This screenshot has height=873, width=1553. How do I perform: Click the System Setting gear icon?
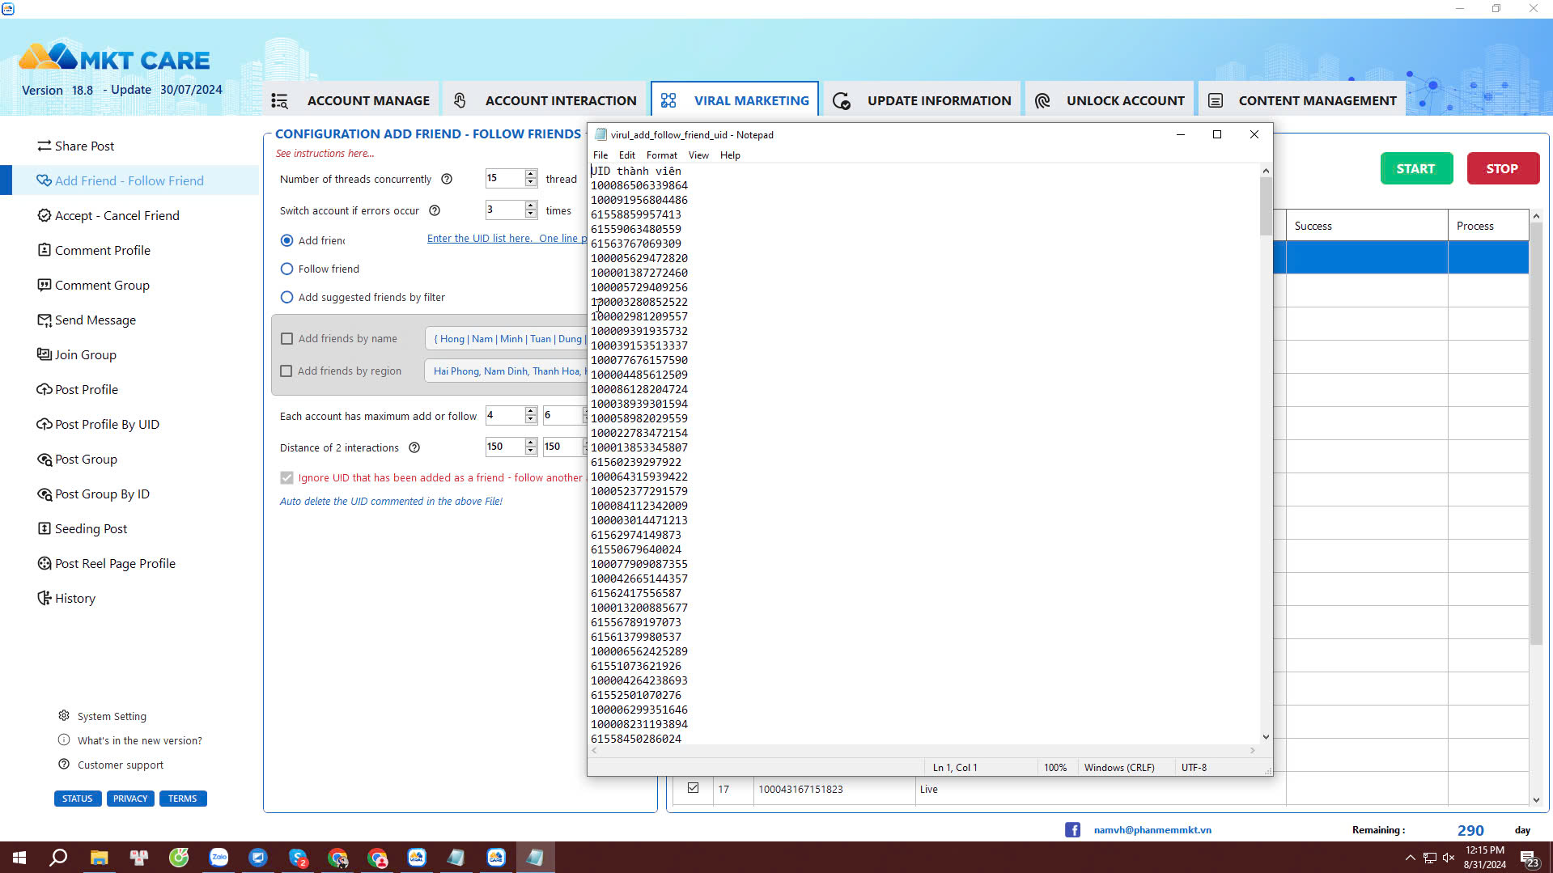[x=64, y=715]
